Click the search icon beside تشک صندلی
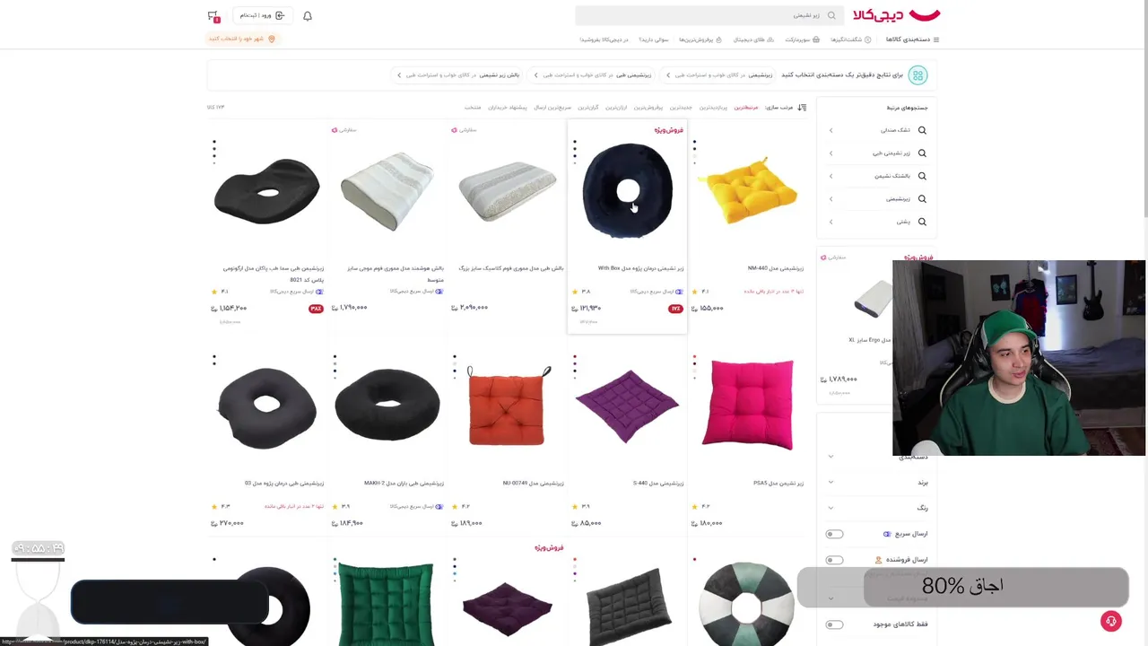Image resolution: width=1148 pixels, height=646 pixels. point(922,130)
